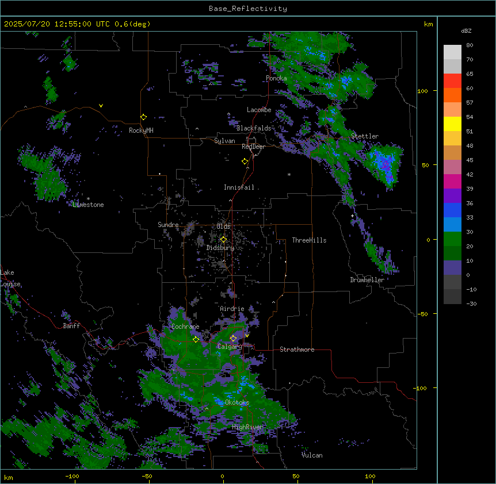The image size is (496, 484).
Task: Click the Banff label
Action: [71, 326]
